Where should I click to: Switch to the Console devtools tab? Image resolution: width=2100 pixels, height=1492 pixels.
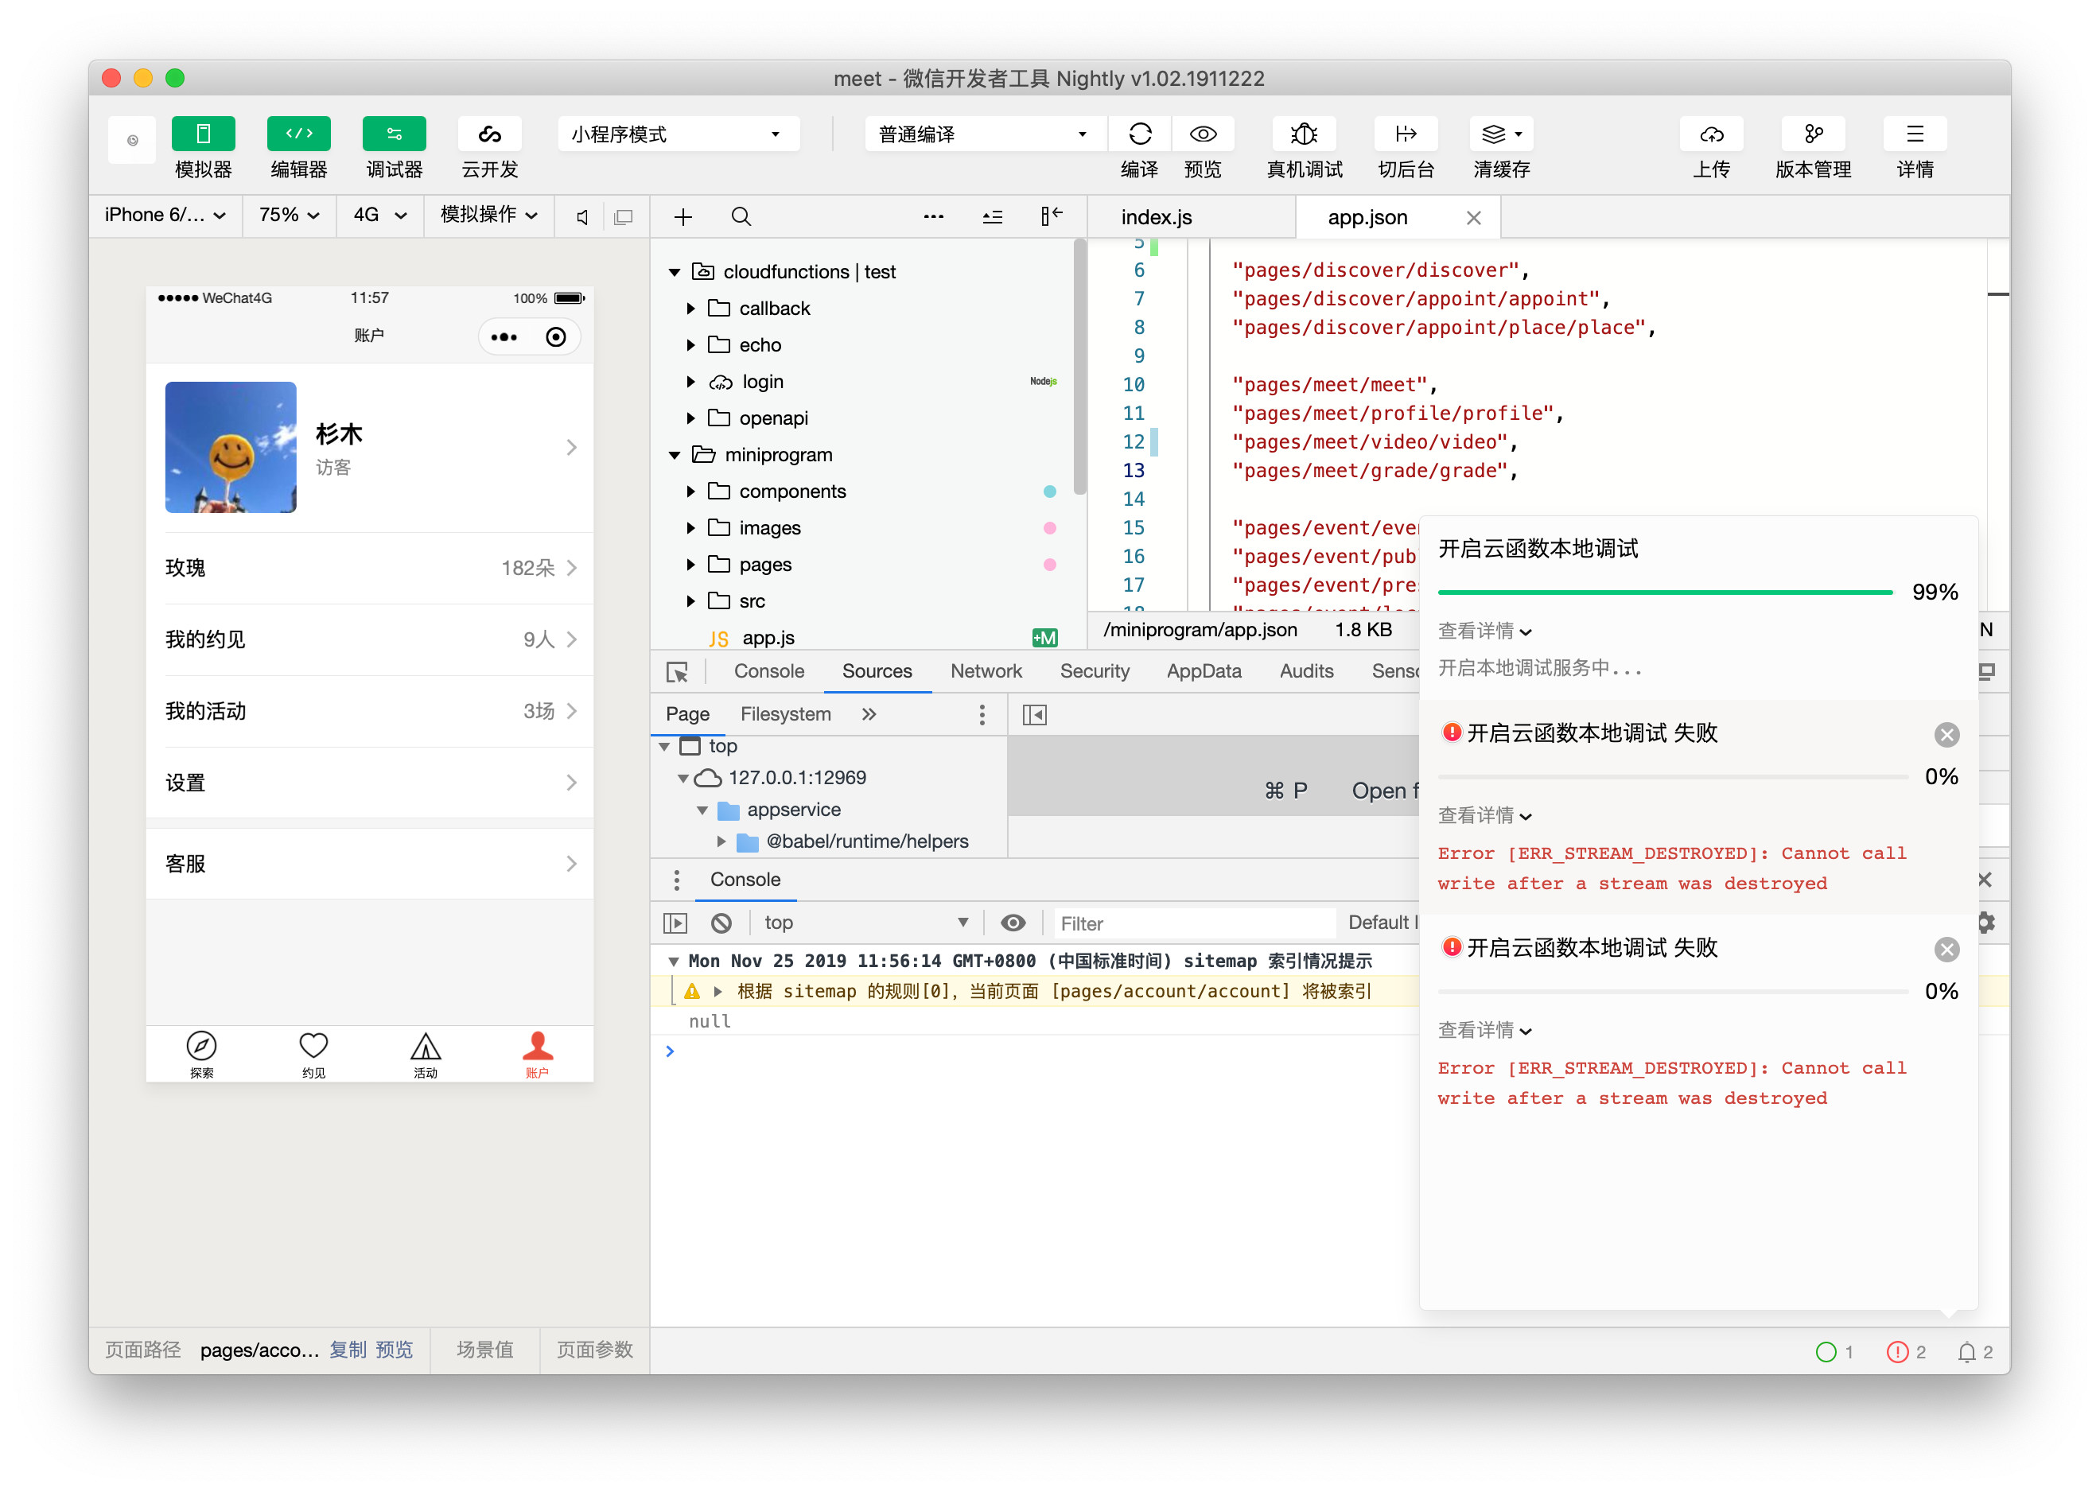(769, 671)
